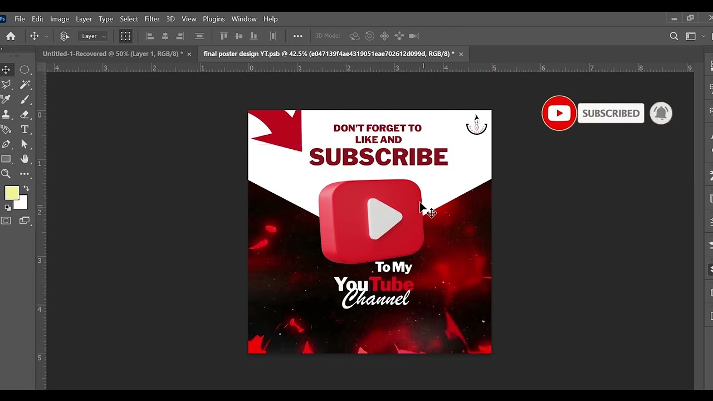713x401 pixels.
Task: Close the final poster design YT.psb tab
Action: click(x=461, y=54)
